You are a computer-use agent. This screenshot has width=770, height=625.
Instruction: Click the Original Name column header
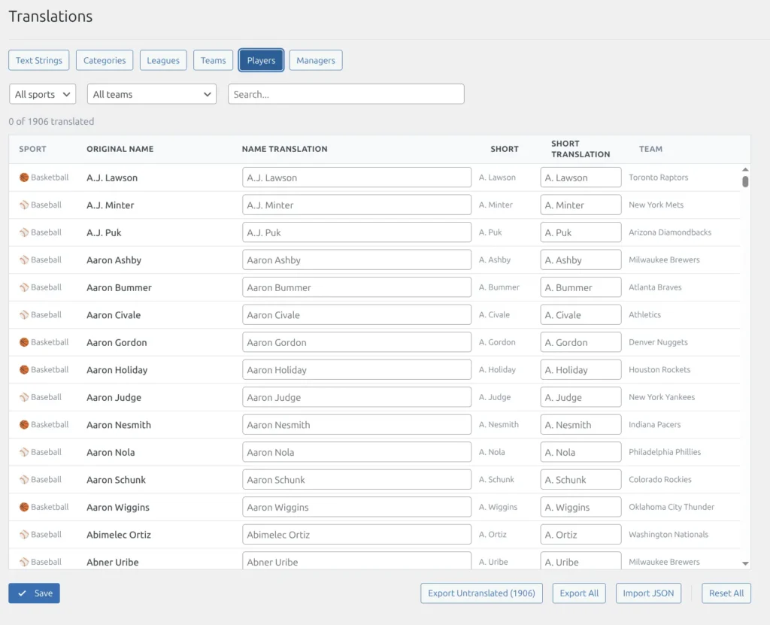pos(120,149)
